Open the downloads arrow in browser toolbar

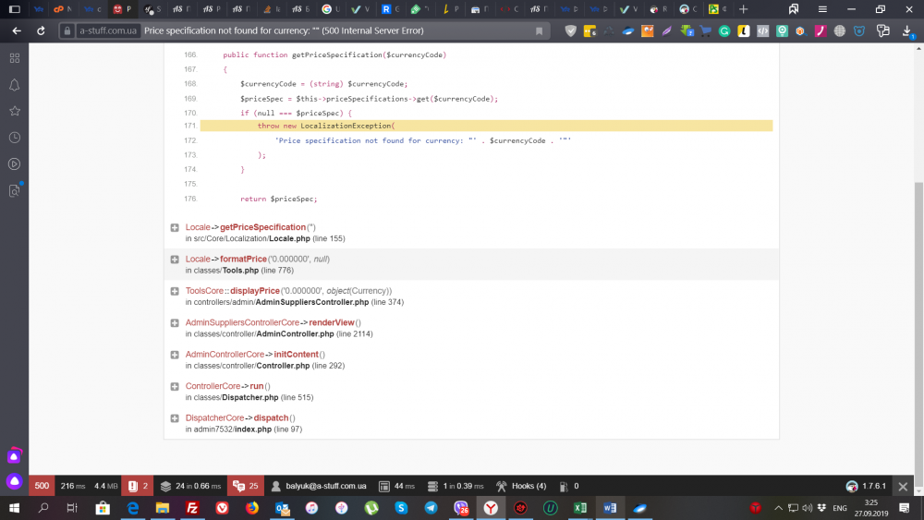coord(907,30)
